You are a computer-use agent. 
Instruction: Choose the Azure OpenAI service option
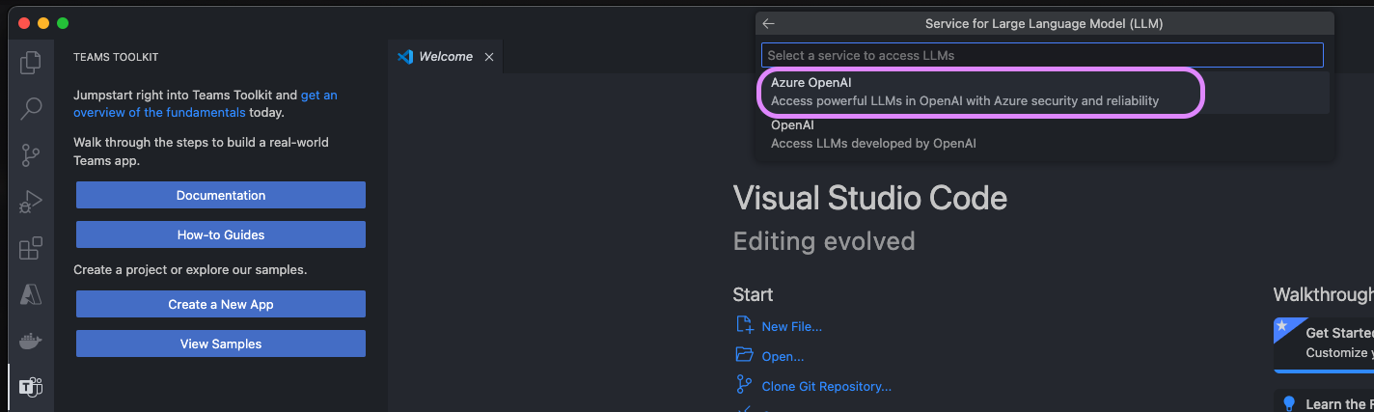click(x=1046, y=92)
